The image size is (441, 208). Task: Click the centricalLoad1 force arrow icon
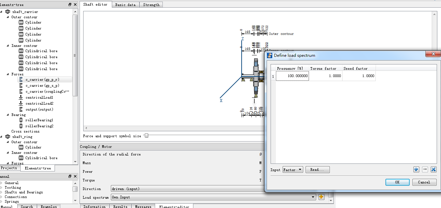pyautogui.click(x=21, y=97)
